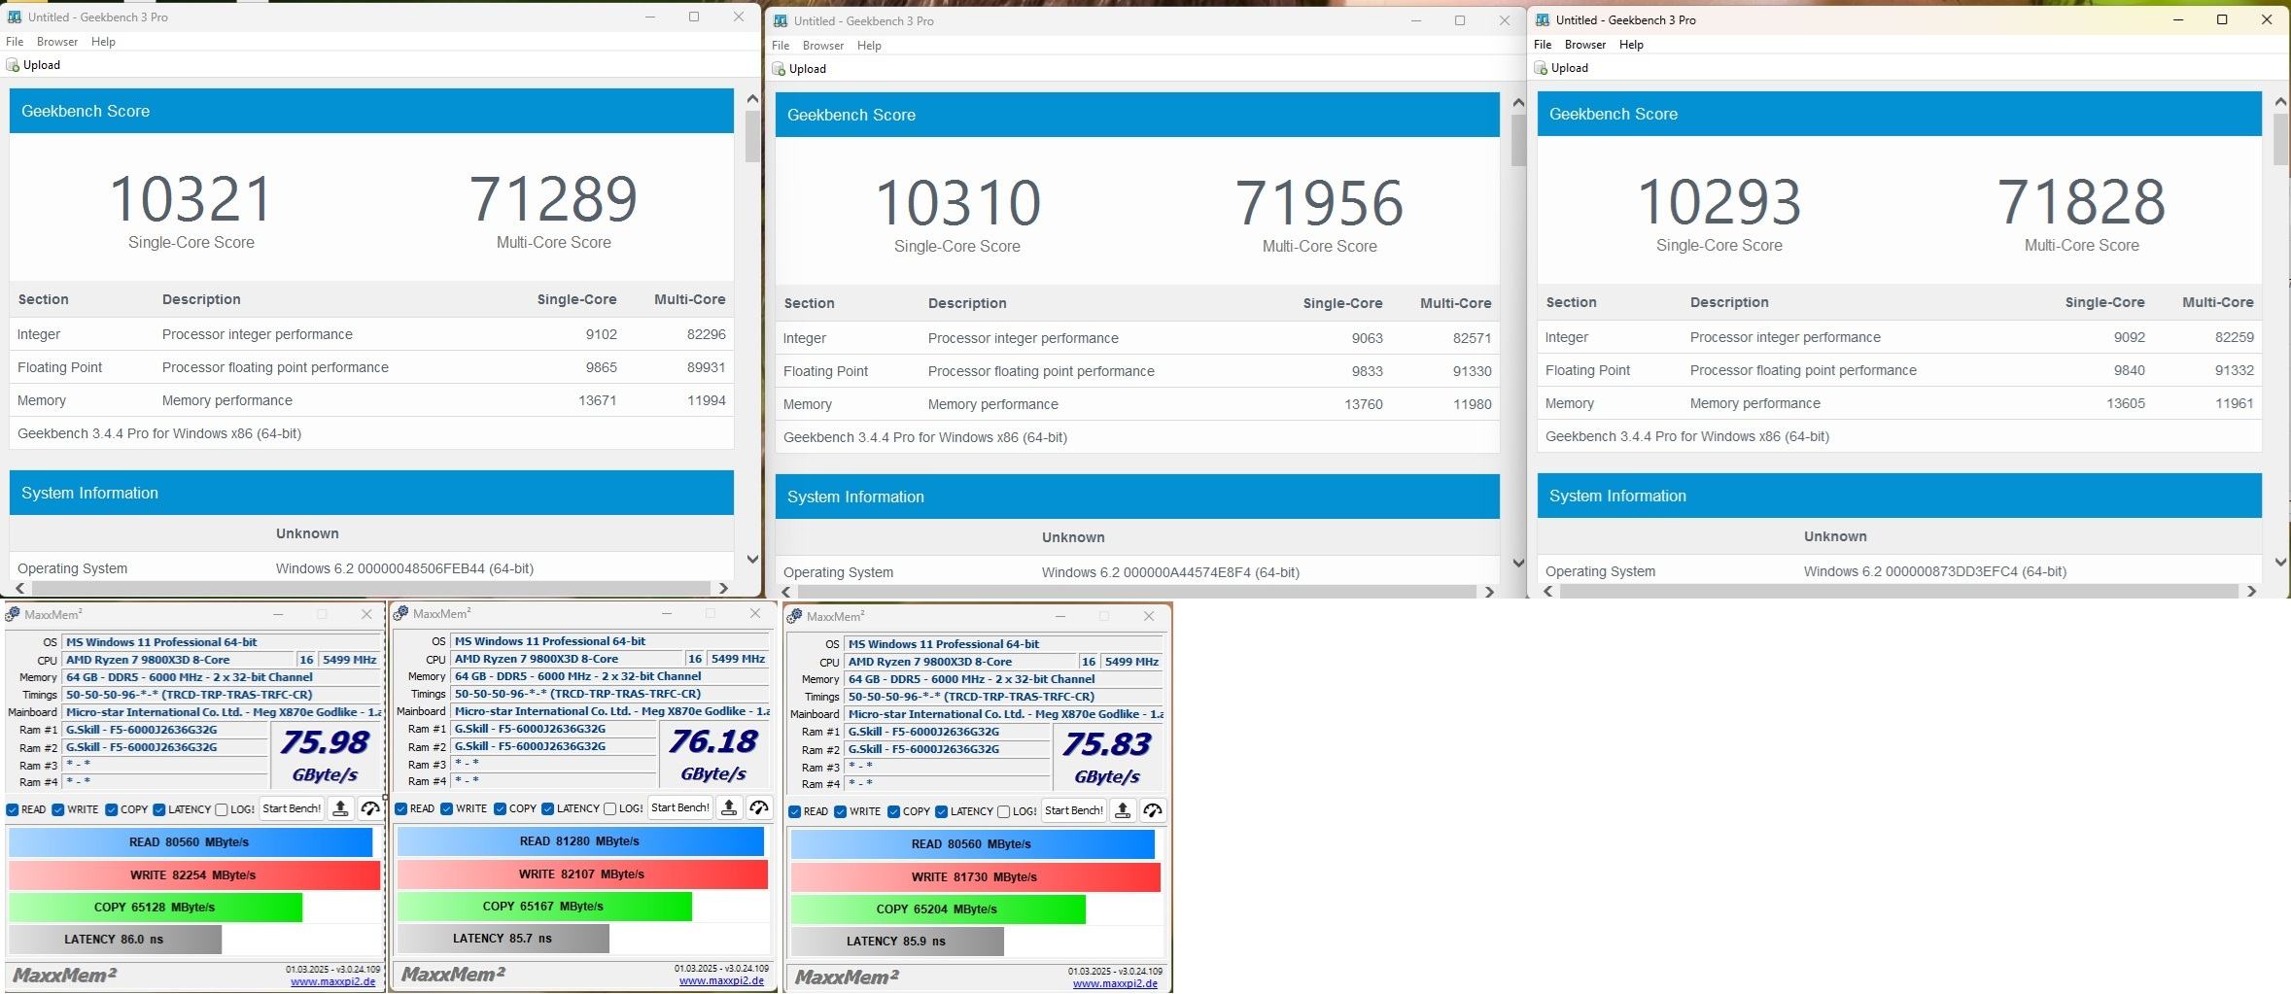Click the WRITE 82254 MByte/s result bar

click(193, 874)
